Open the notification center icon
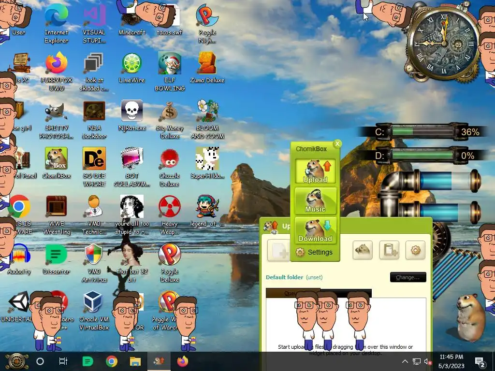 (x=480, y=361)
